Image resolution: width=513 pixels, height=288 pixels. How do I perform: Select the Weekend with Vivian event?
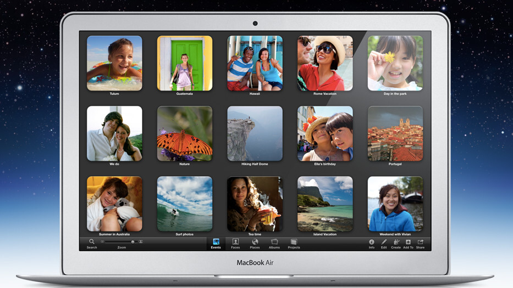(x=395, y=204)
